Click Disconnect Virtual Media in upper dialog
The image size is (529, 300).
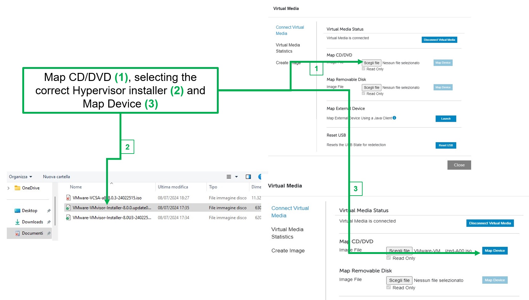click(x=439, y=40)
